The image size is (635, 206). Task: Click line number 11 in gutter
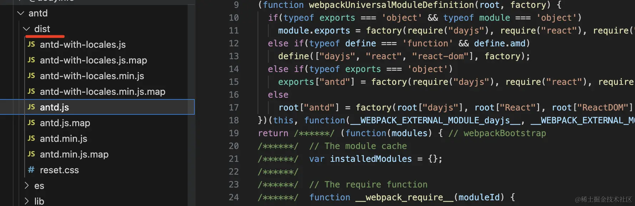pyautogui.click(x=234, y=31)
